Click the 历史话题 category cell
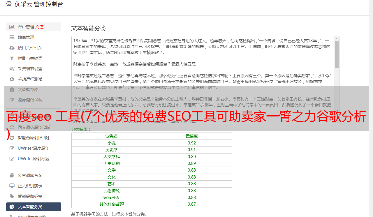Image resolution: width=373 pixels, height=217 pixels. click(112, 163)
